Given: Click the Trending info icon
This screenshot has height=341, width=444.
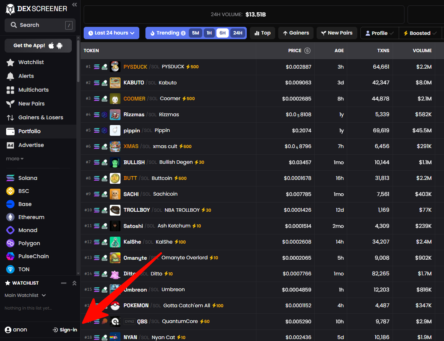Looking at the screenshot, I should [x=183, y=33].
